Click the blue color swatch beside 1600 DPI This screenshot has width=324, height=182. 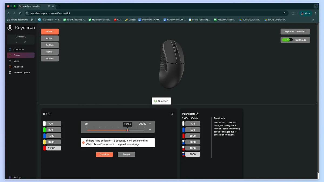click(x=44, y=136)
